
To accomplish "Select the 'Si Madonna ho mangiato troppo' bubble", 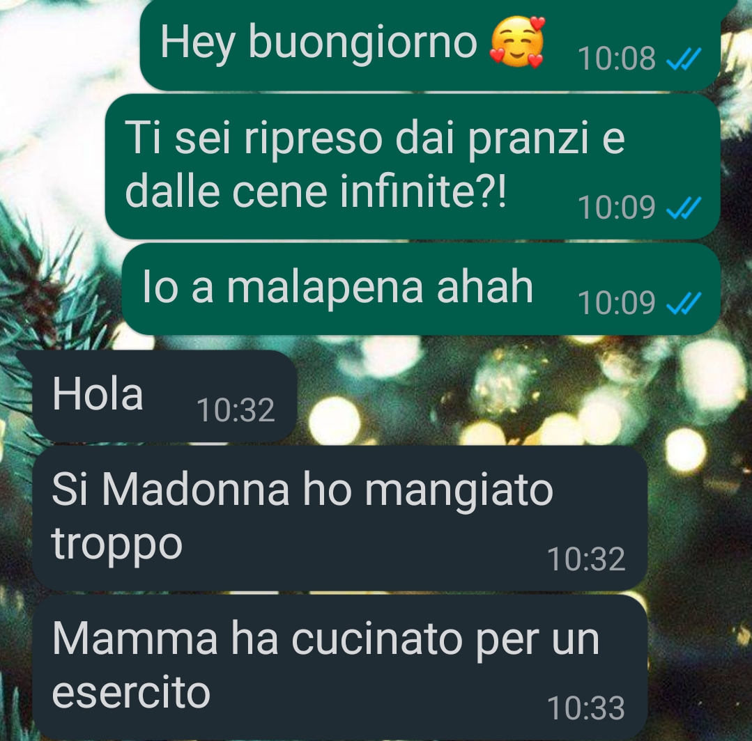I will click(339, 517).
